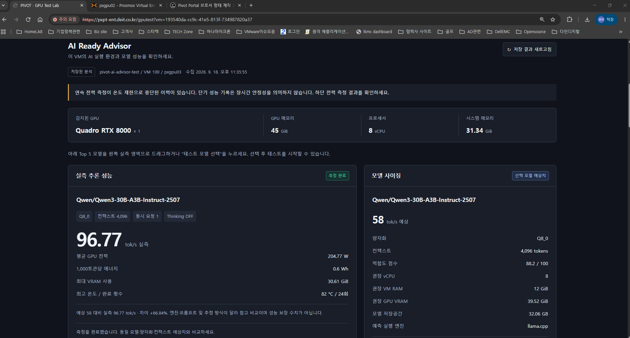Show the security warning site info
Viewport: 630px width, 338px height.
[x=65, y=20]
